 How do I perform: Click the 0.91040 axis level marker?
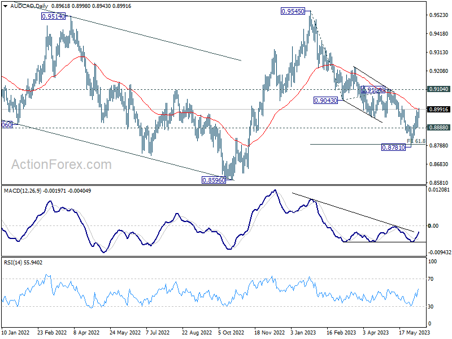tap(439, 89)
